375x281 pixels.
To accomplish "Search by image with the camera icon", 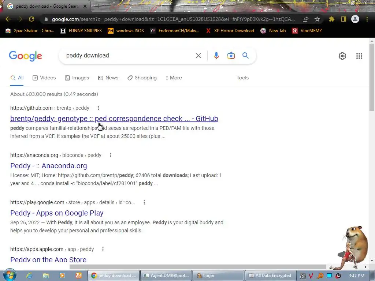I will tap(231, 56).
